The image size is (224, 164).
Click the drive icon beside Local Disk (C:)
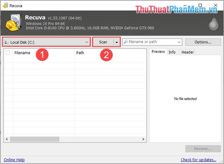[x=7, y=42]
